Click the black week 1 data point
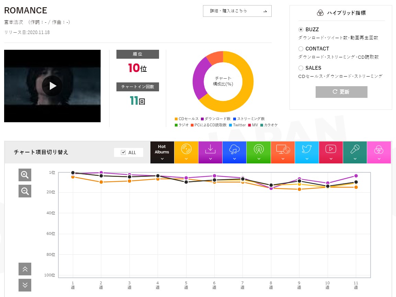396x297 pixels. click(x=73, y=173)
